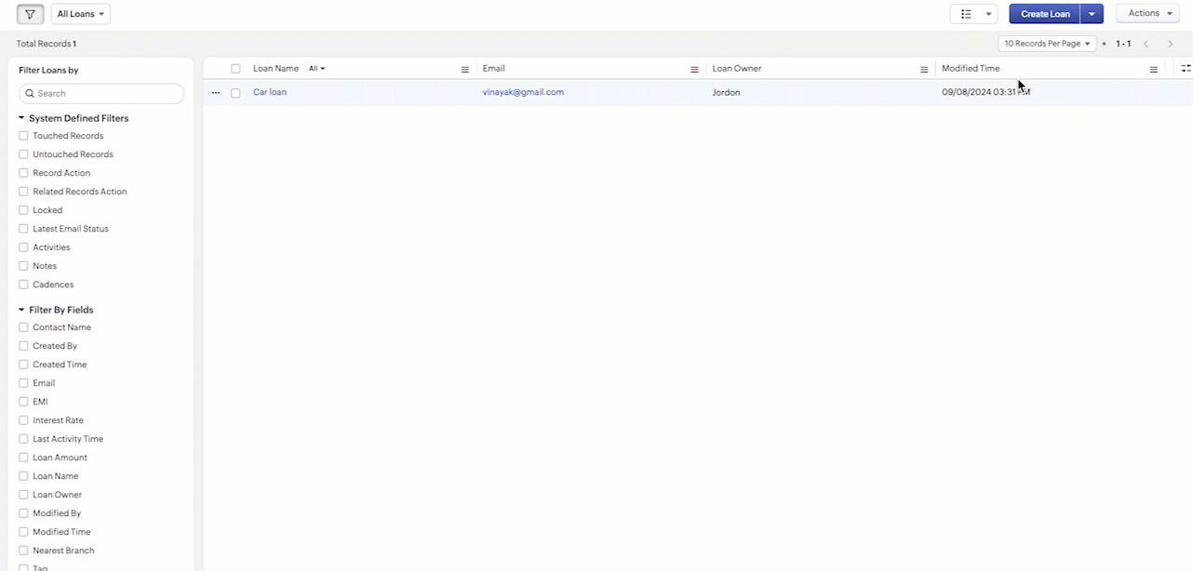Enable the Loan Owner field filter checkbox
This screenshot has height=571, width=1193.
click(x=24, y=495)
